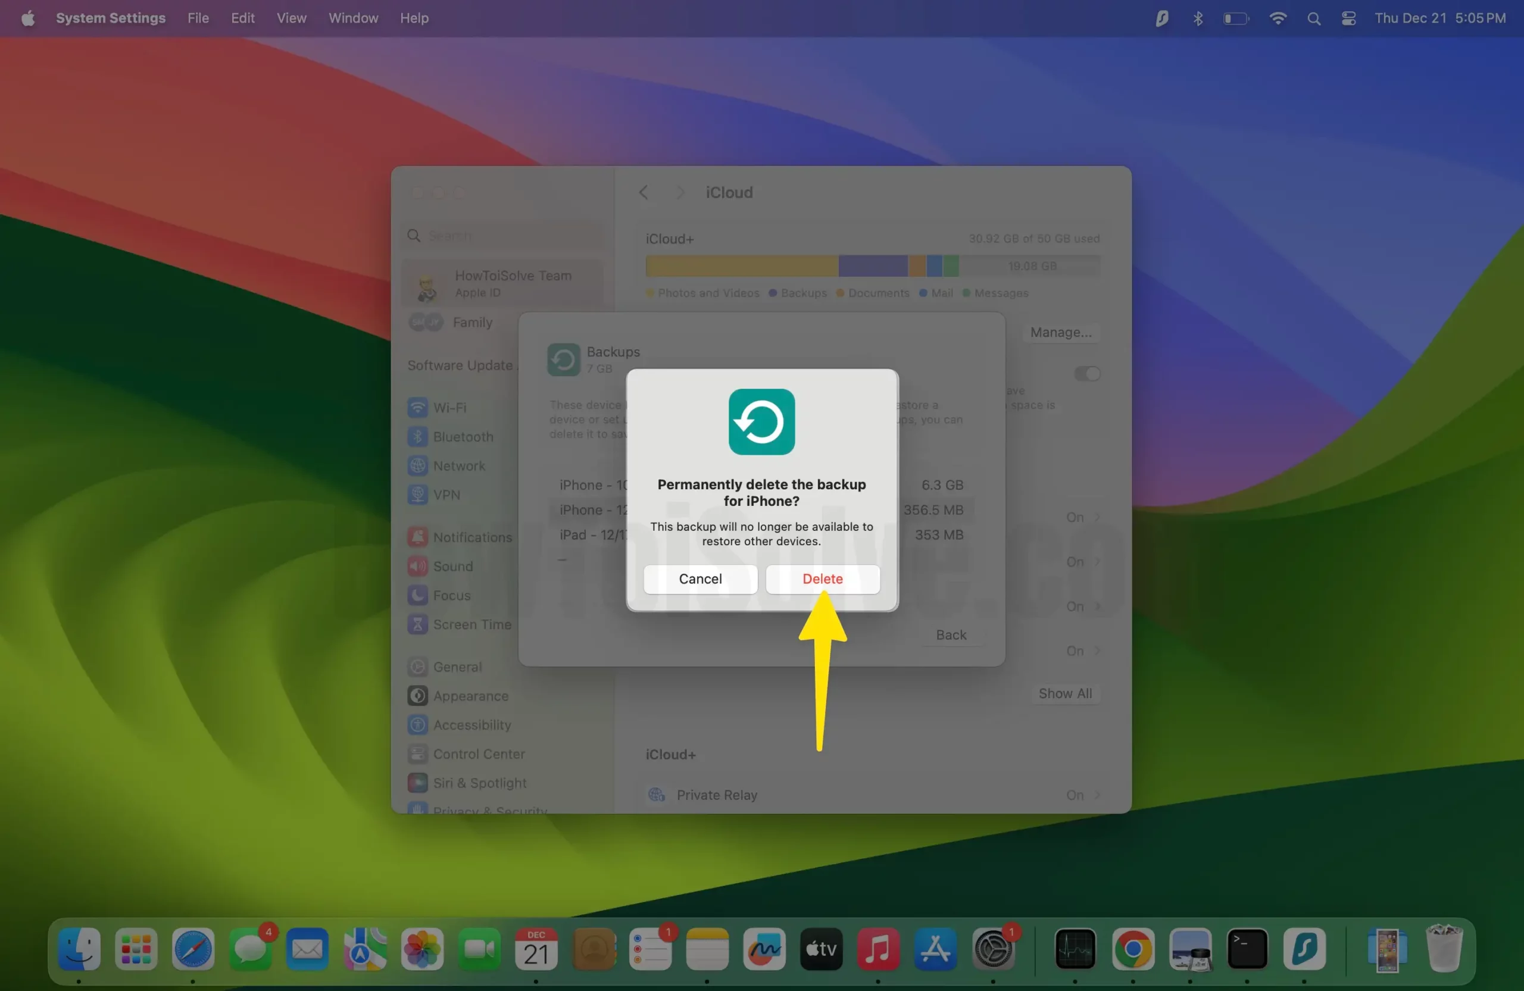The image size is (1524, 991).
Task: Open the Manage... iCloud storage button
Action: coord(1060,332)
